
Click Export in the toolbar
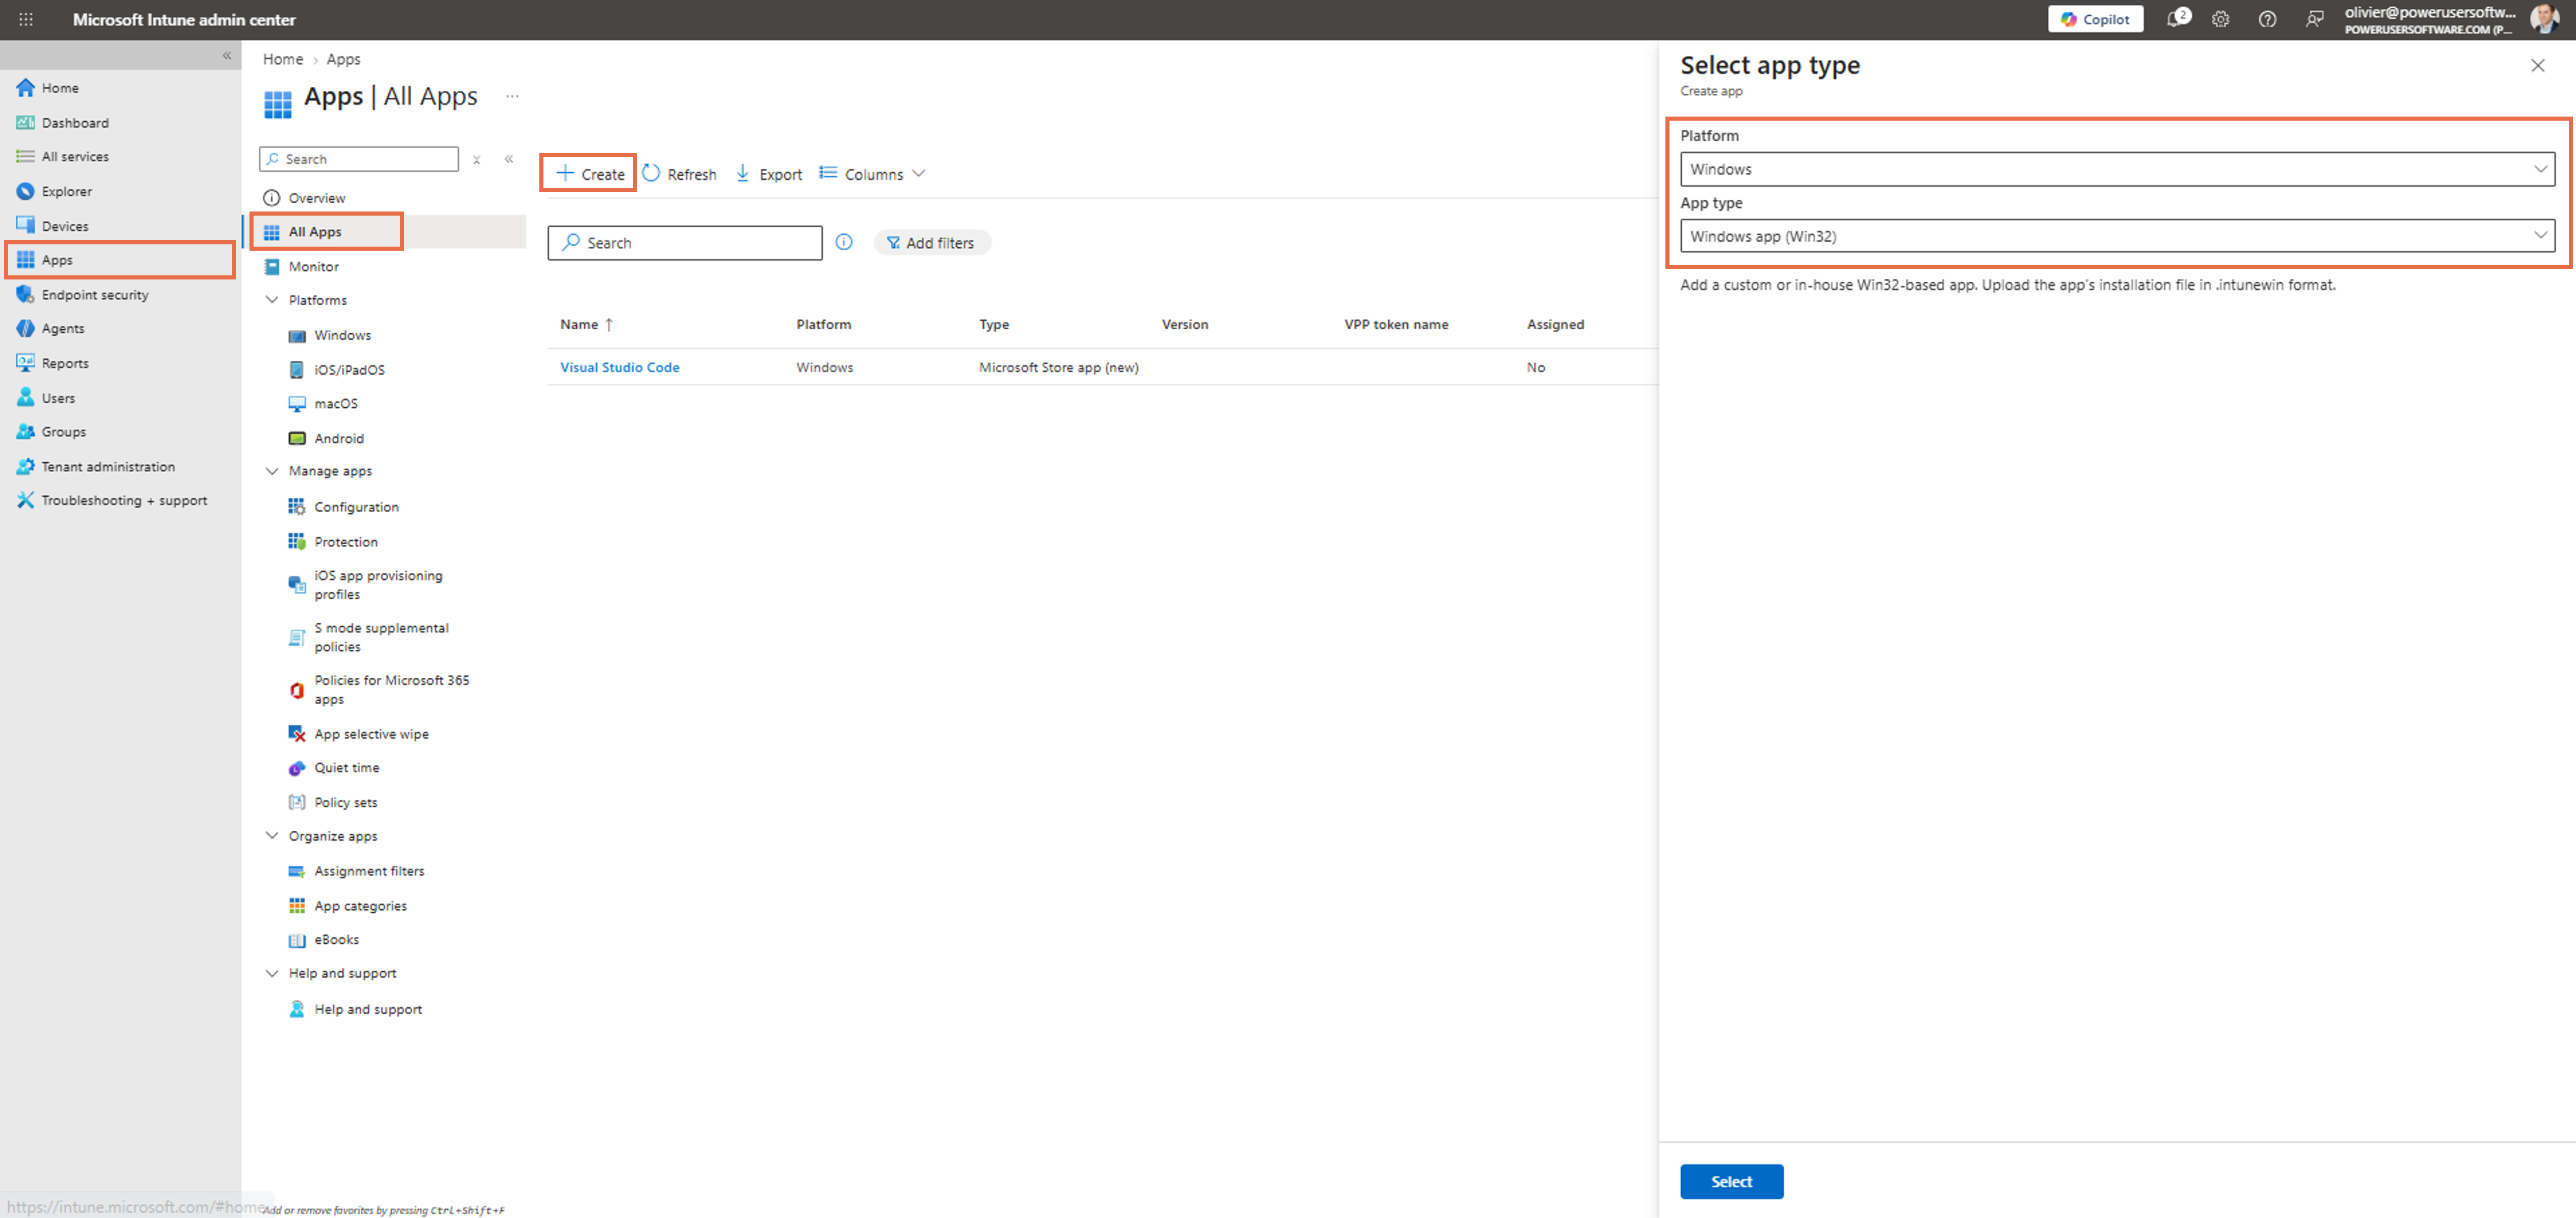click(769, 174)
